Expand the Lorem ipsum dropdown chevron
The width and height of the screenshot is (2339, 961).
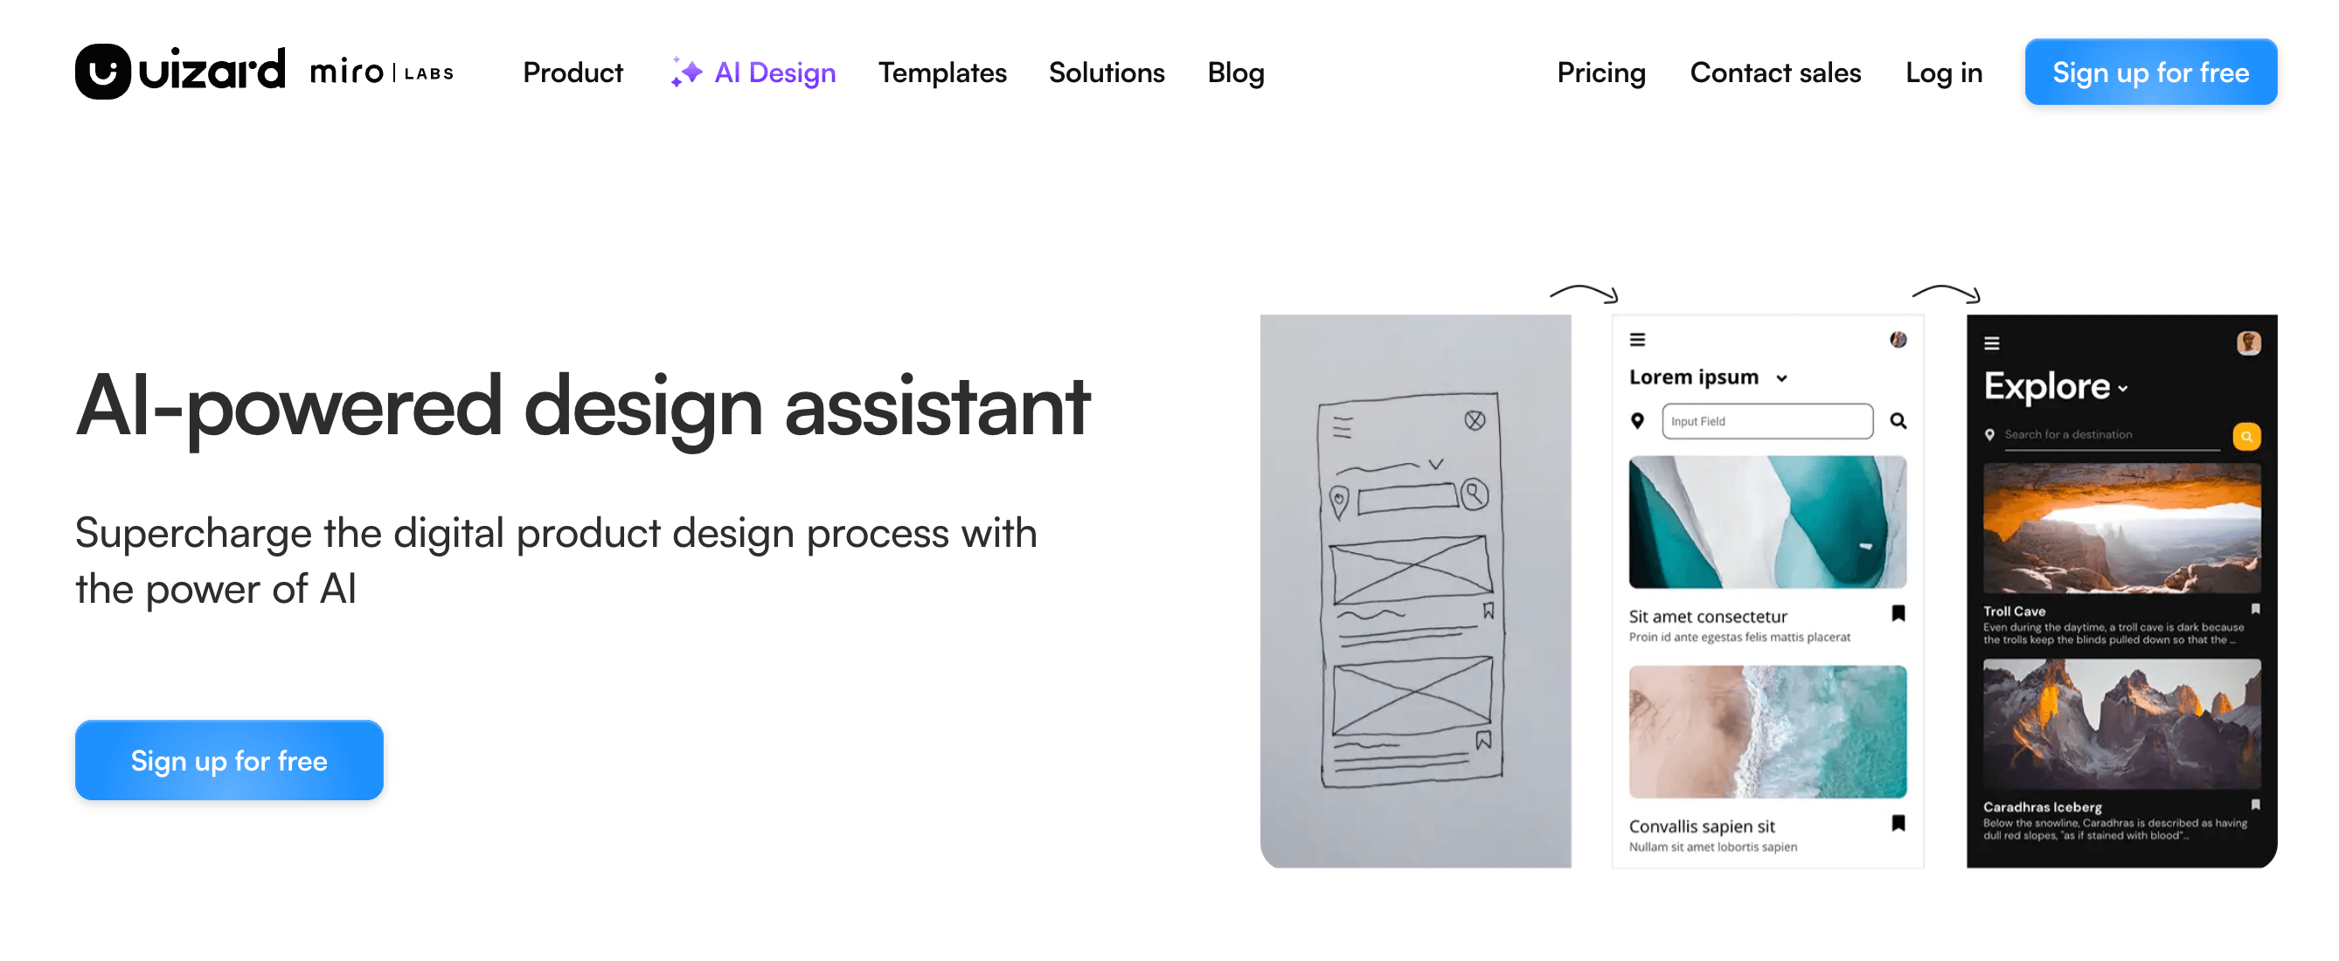(1781, 378)
